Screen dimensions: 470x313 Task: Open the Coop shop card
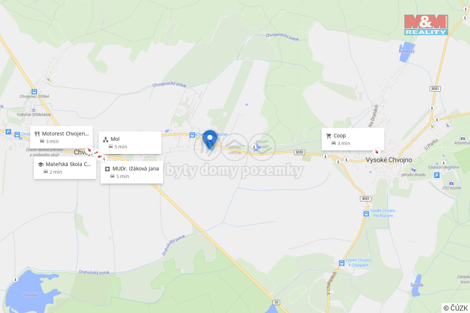(x=353, y=139)
